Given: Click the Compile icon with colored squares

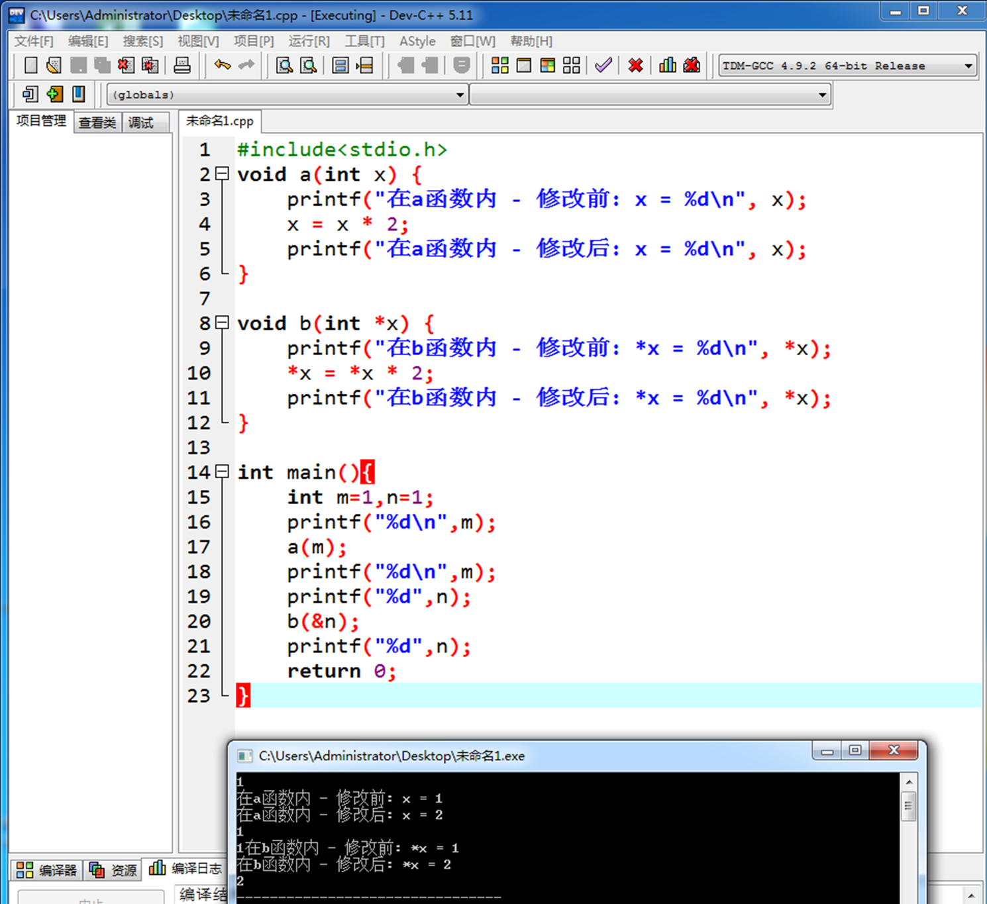Looking at the screenshot, I should [500, 66].
